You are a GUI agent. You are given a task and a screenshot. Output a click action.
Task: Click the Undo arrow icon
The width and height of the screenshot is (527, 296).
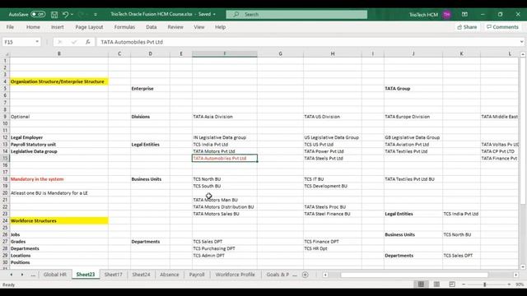point(66,15)
